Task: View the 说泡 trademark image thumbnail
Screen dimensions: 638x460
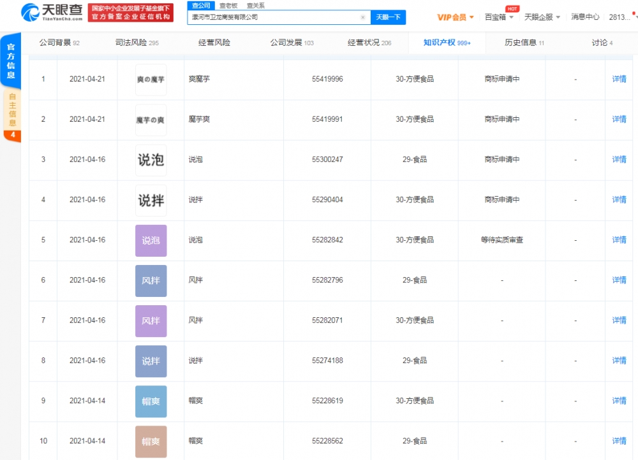Action: click(151, 159)
